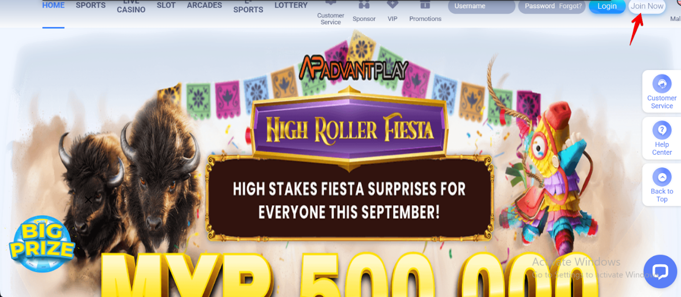Open the Promotions gift icon
The image size is (681, 297).
pyautogui.click(x=425, y=5)
